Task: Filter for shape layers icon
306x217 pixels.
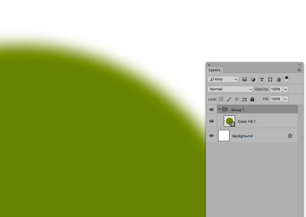Action: point(270,79)
